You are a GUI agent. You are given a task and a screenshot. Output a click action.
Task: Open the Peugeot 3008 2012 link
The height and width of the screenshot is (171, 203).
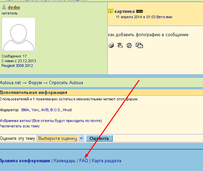point(17,66)
